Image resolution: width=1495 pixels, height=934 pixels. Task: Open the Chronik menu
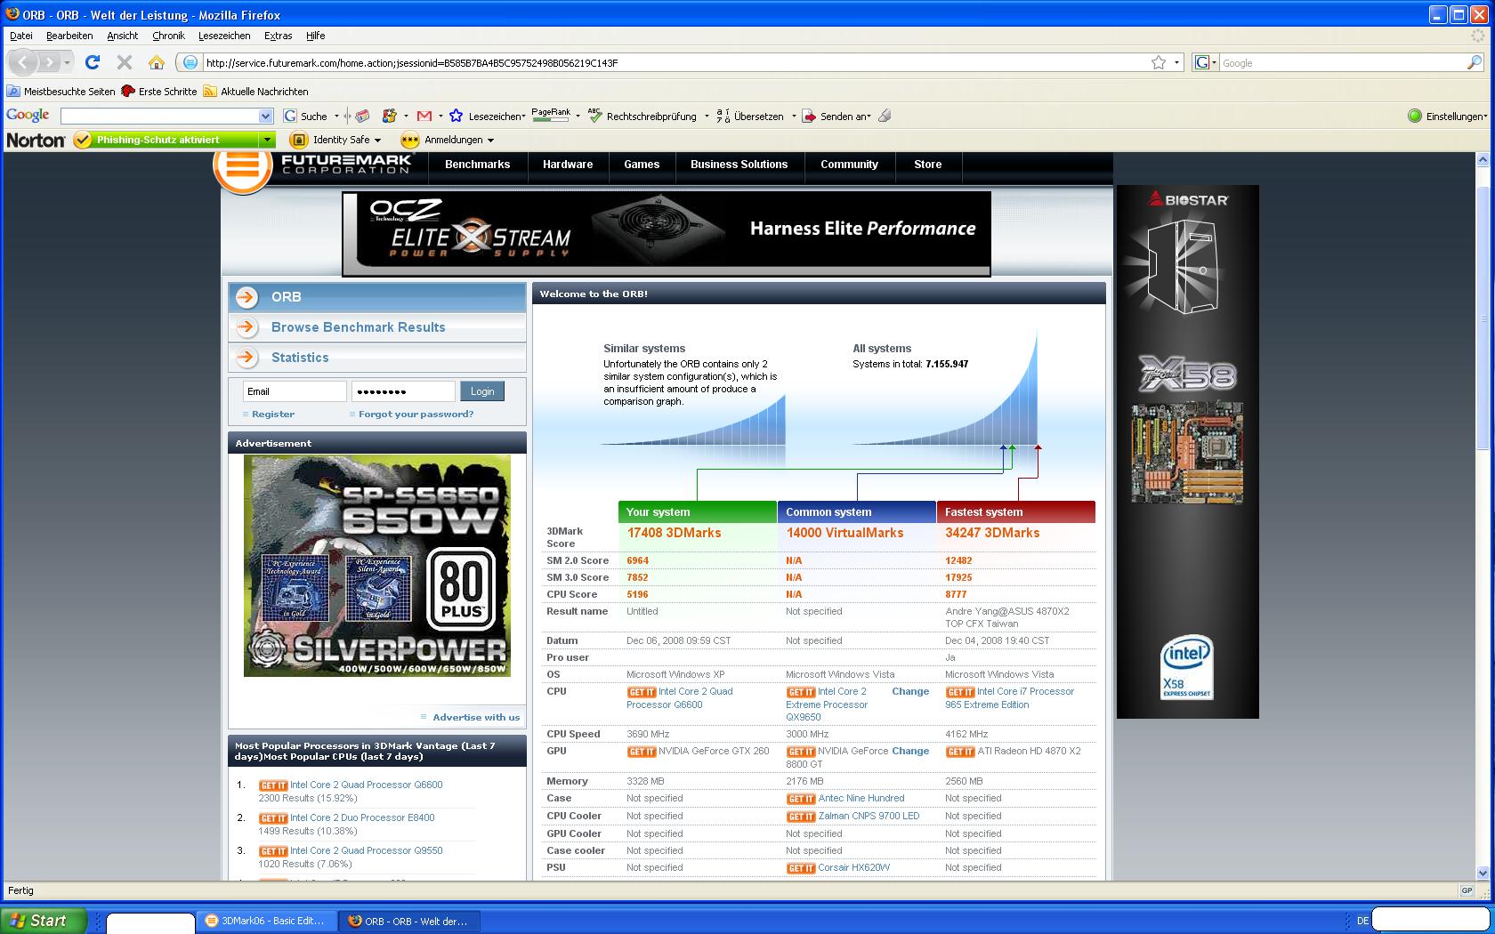point(168,36)
